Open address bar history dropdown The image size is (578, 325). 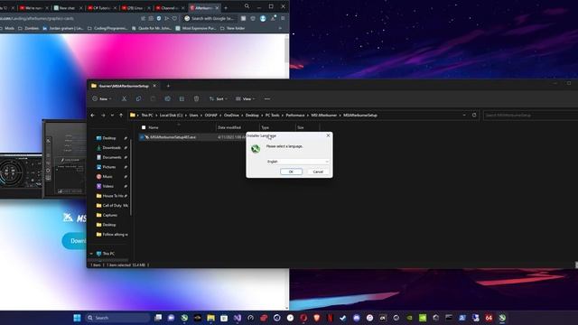click(464, 115)
